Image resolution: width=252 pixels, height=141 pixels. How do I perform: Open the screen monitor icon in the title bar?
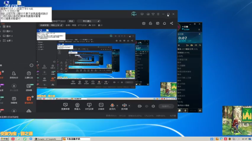pos(142,14)
